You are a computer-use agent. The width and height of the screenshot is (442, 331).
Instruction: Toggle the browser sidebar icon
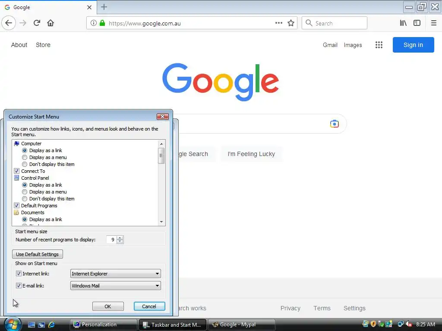417,23
